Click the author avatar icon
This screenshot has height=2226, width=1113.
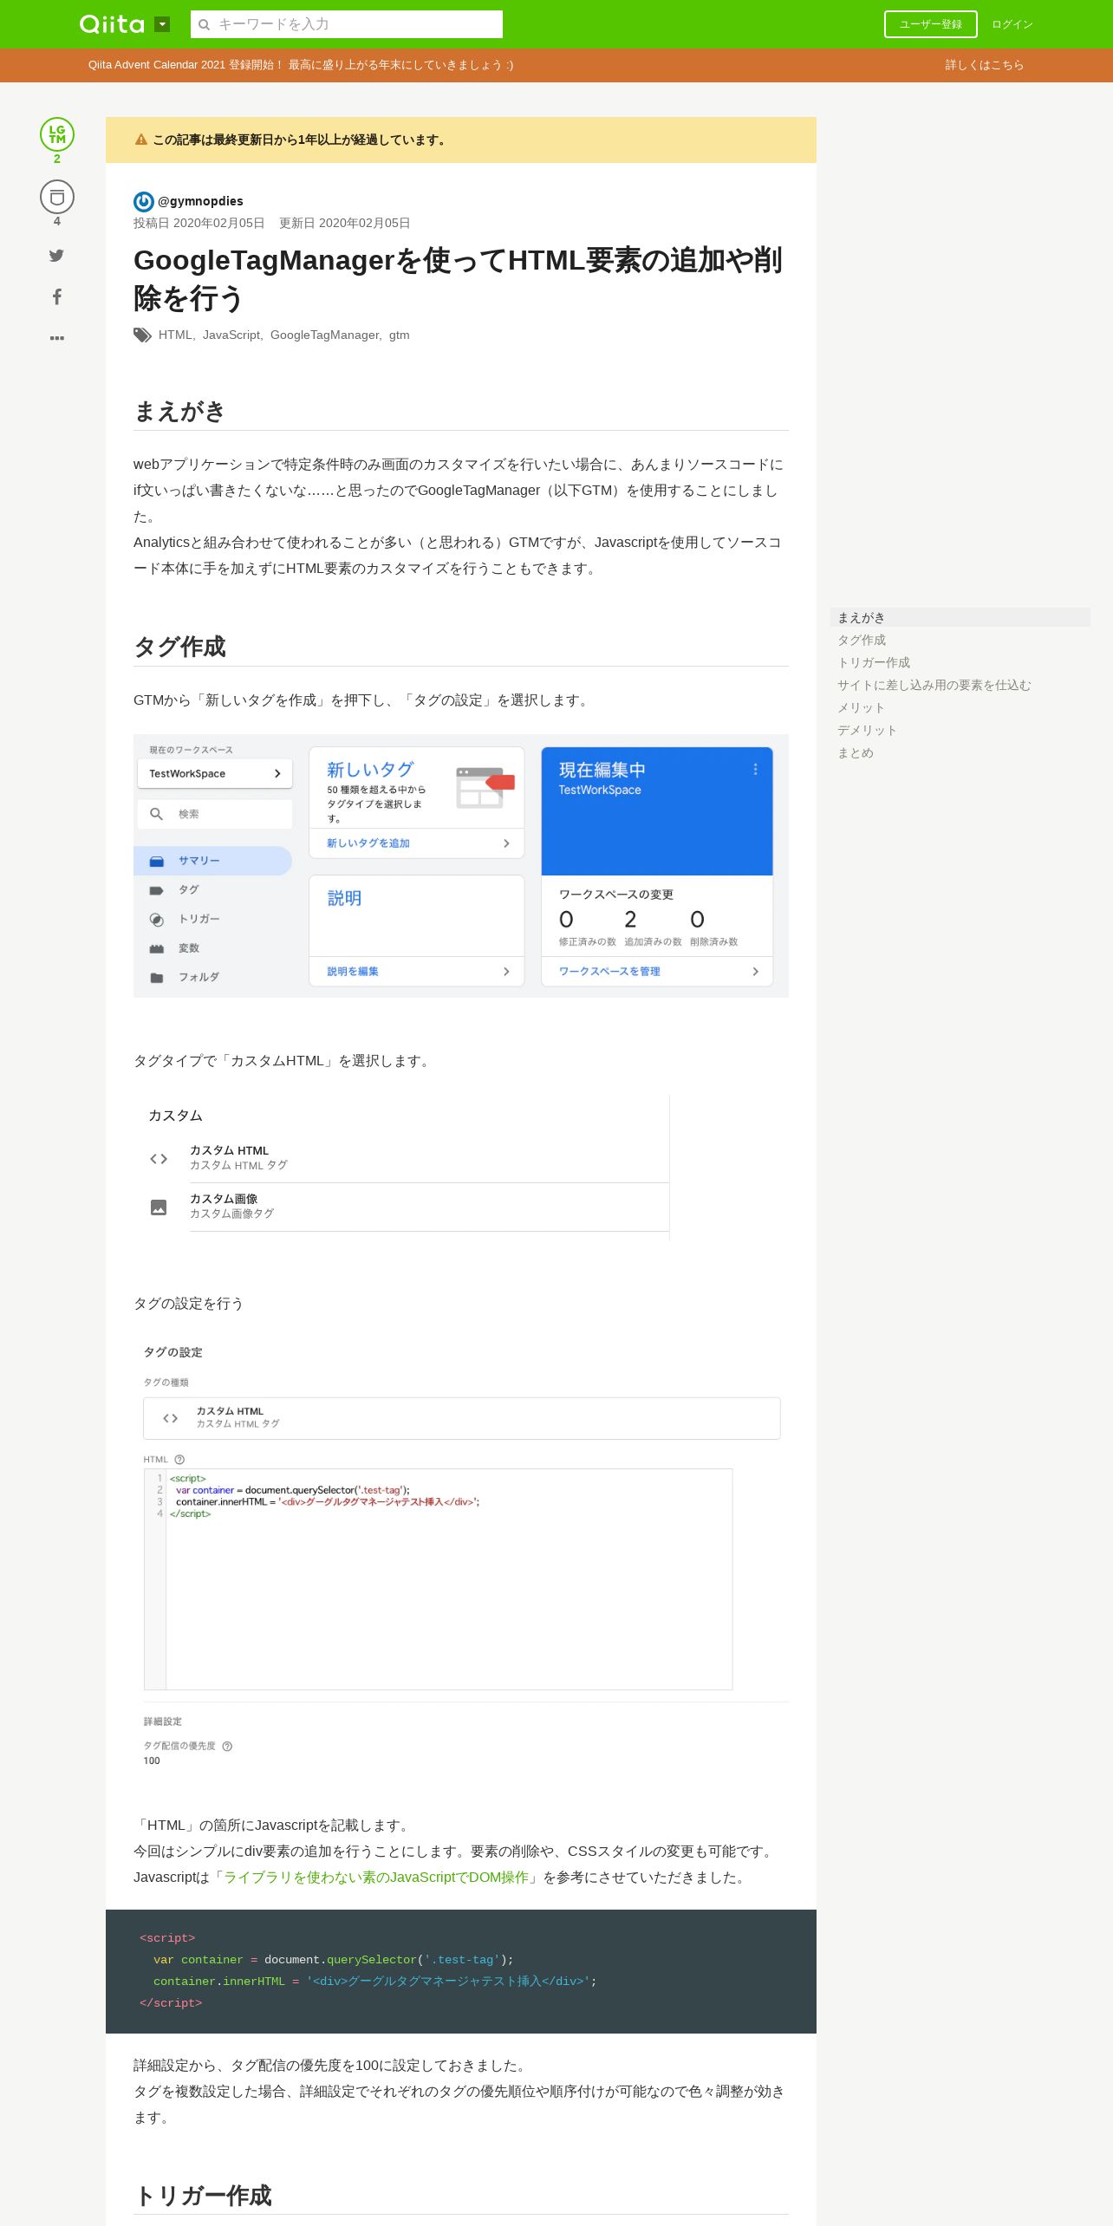pos(144,201)
